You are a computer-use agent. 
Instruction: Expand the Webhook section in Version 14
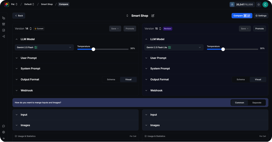point(27,90)
